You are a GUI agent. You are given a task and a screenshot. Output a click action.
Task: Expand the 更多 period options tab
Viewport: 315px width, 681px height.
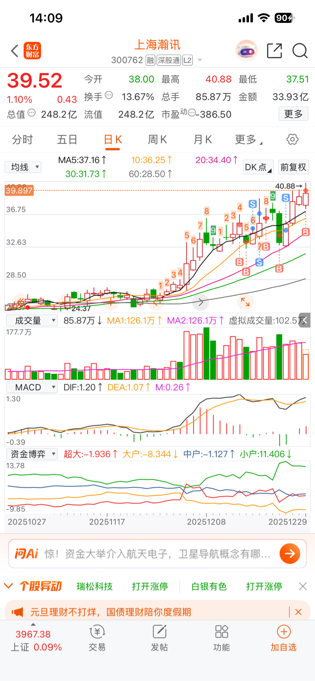[249, 140]
